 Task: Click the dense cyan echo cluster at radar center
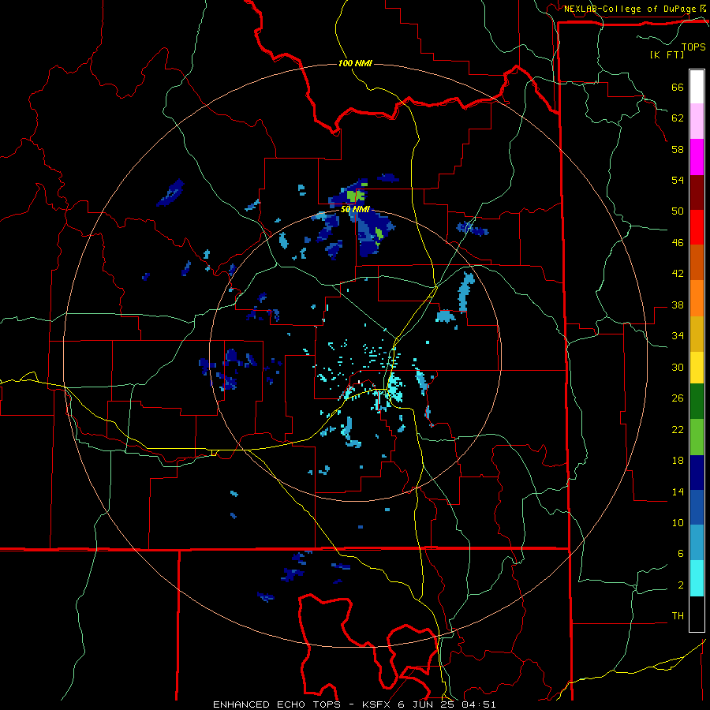pos(394,387)
